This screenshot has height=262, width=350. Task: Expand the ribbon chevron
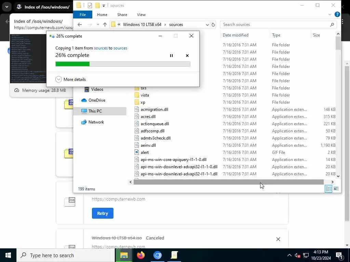(330, 14)
